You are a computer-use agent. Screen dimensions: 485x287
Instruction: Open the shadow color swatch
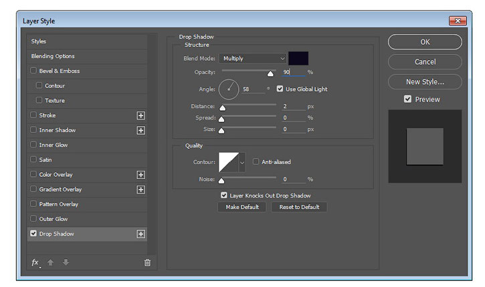298,58
